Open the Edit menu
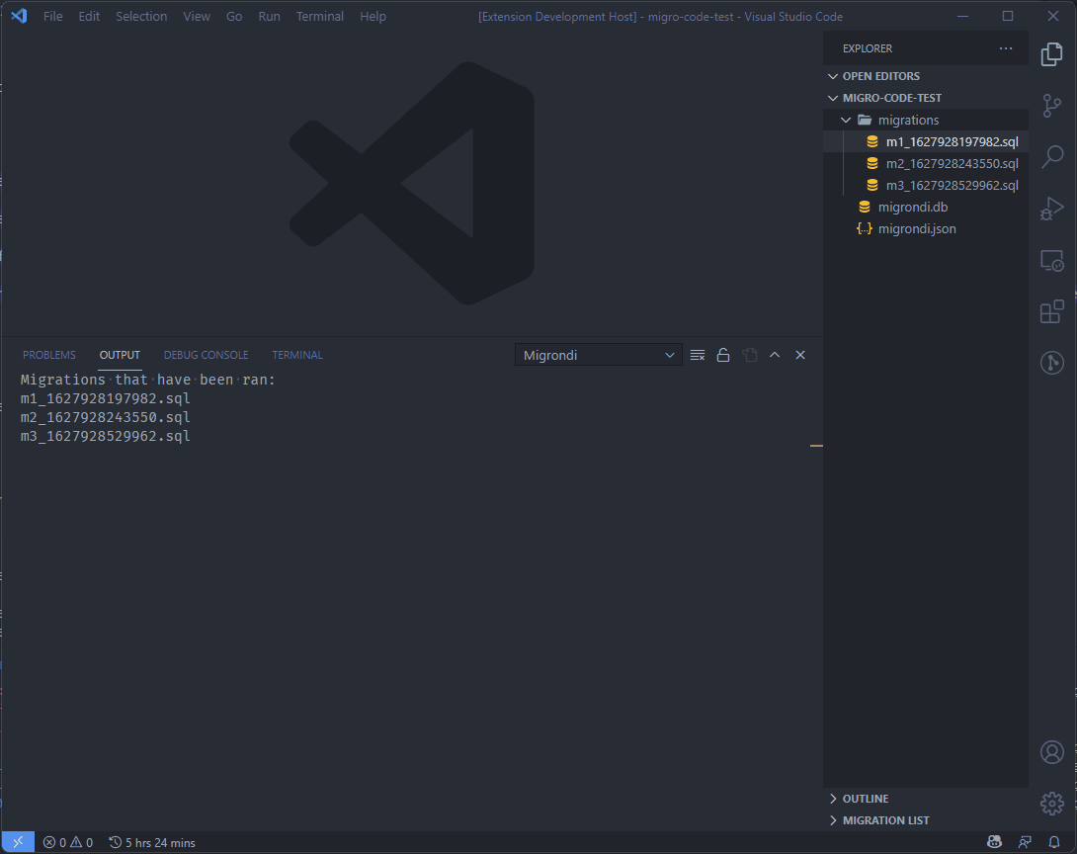The image size is (1077, 854). click(89, 16)
